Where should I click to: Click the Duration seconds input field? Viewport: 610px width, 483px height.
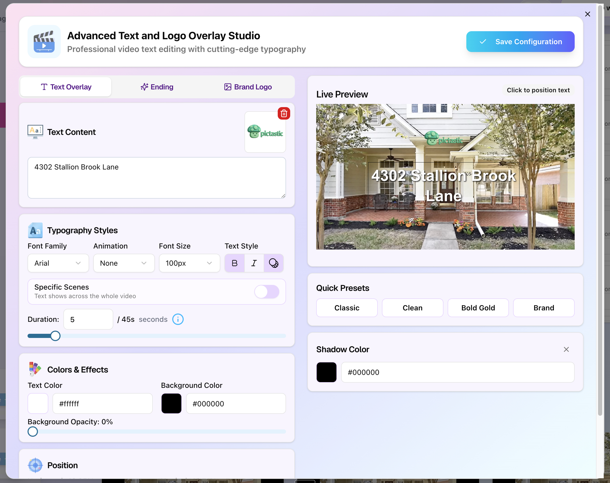coord(88,319)
